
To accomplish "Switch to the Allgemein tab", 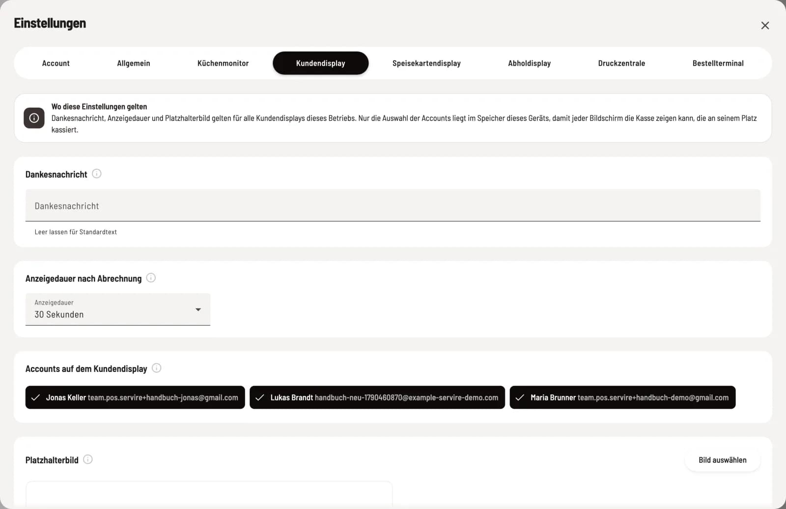I will (x=134, y=63).
